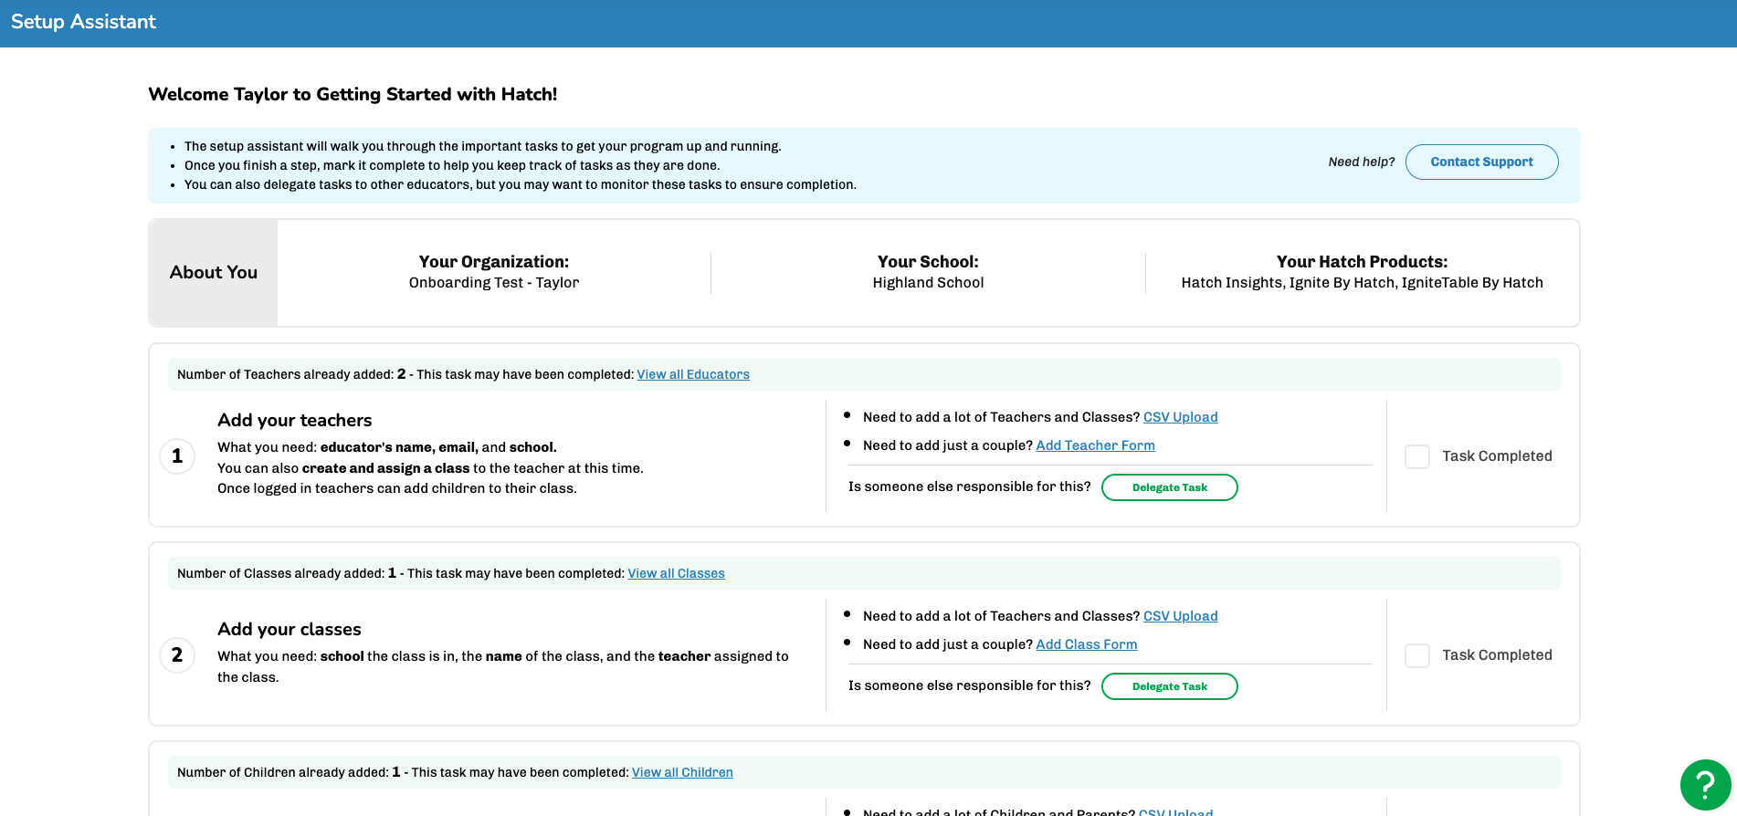Open CSV Upload in the teachers step
The width and height of the screenshot is (1737, 816).
point(1180,417)
